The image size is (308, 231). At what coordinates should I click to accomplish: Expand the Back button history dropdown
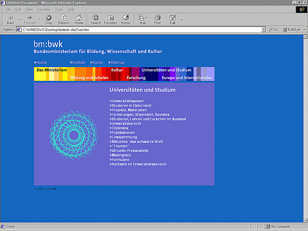[x=20, y=20]
